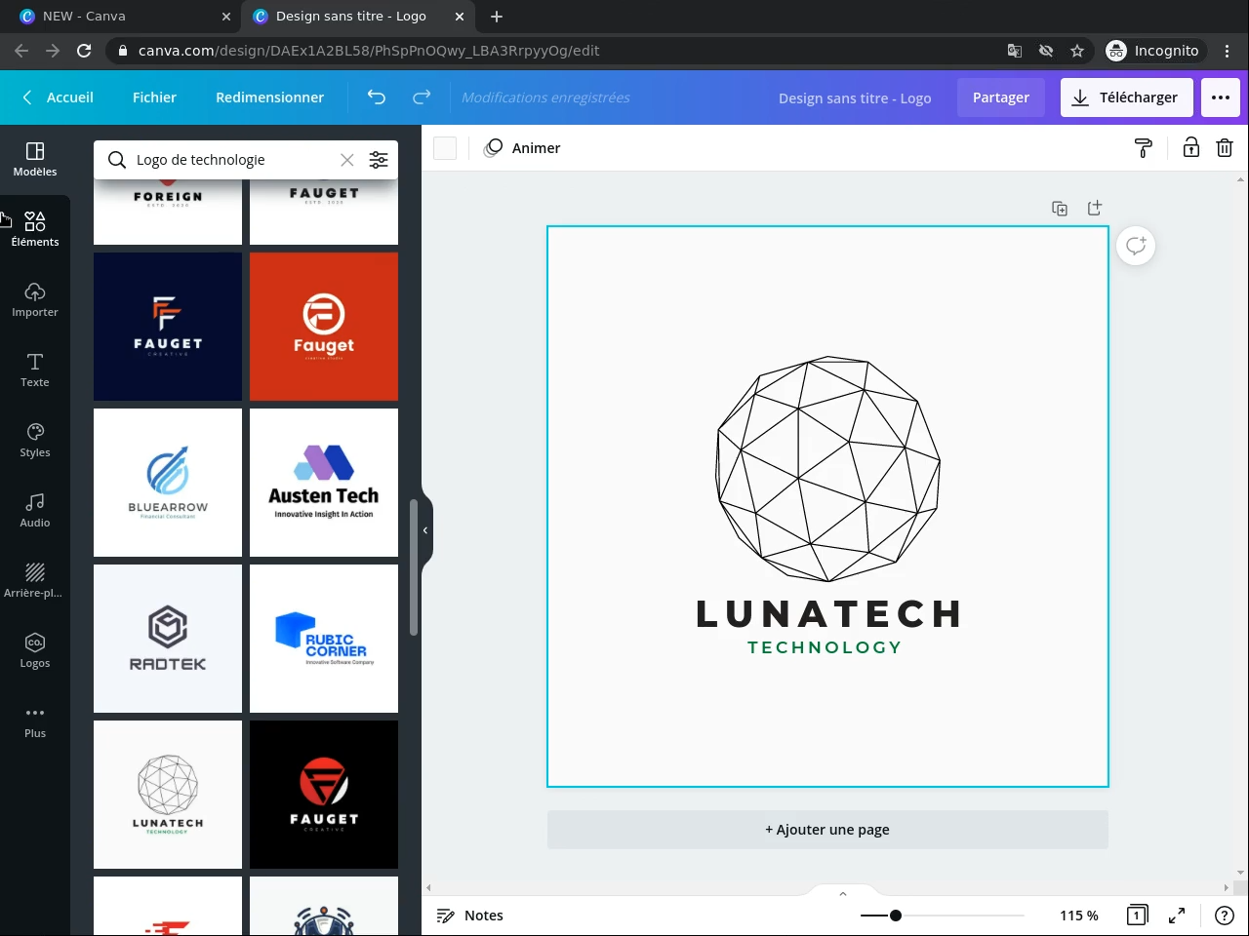Click the translate page icon
This screenshot has width=1249, height=936.
tap(1015, 51)
